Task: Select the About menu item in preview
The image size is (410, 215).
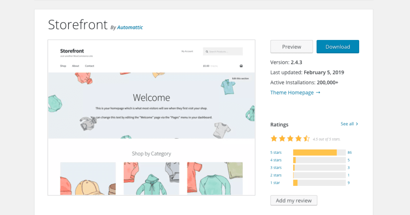Action: point(76,66)
